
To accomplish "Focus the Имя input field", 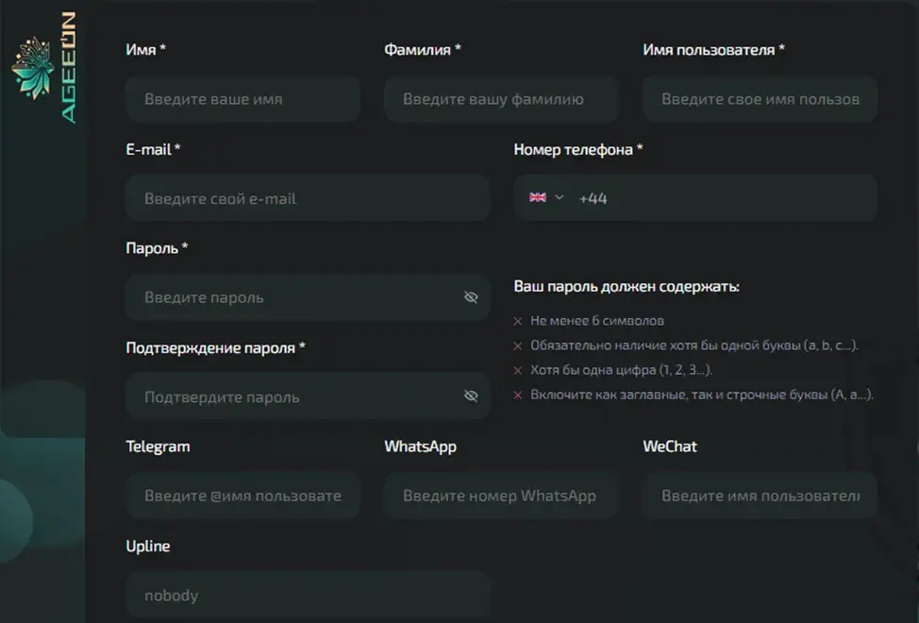I will coord(242,99).
